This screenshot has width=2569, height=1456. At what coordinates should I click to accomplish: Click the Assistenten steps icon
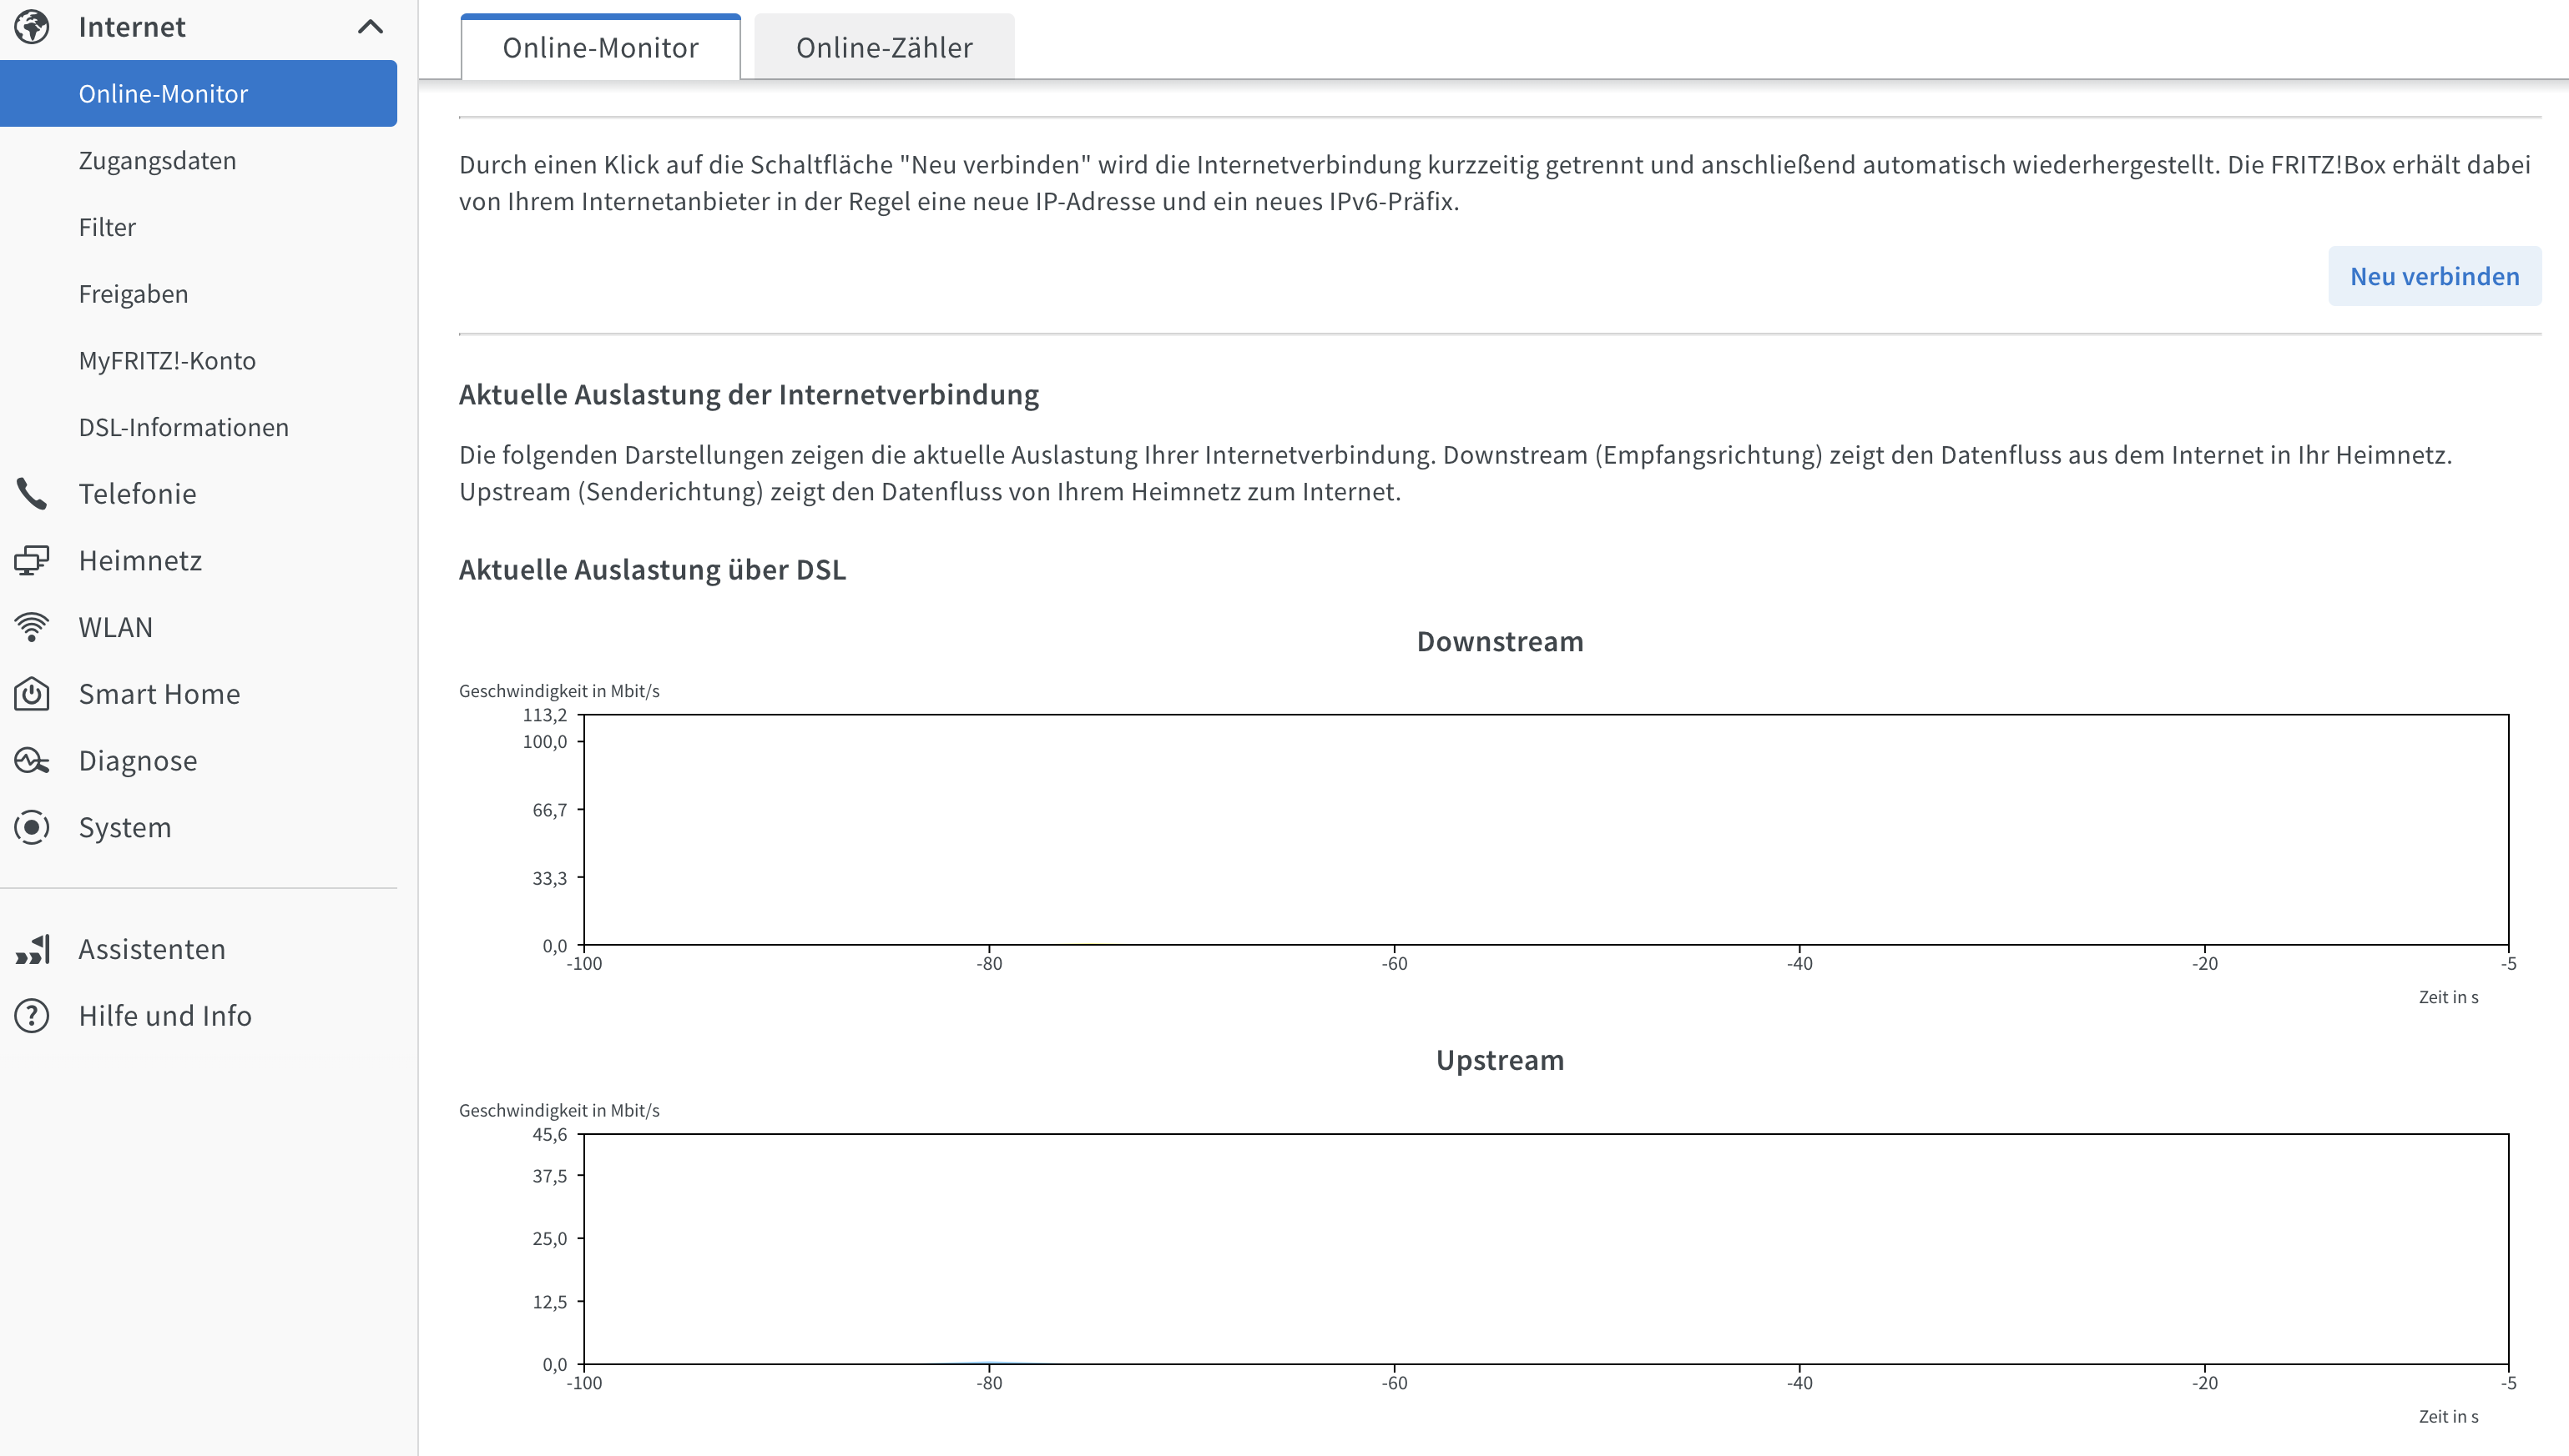(32, 949)
